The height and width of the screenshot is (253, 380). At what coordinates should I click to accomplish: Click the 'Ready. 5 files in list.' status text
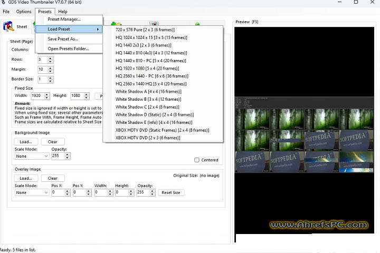click(x=17, y=250)
